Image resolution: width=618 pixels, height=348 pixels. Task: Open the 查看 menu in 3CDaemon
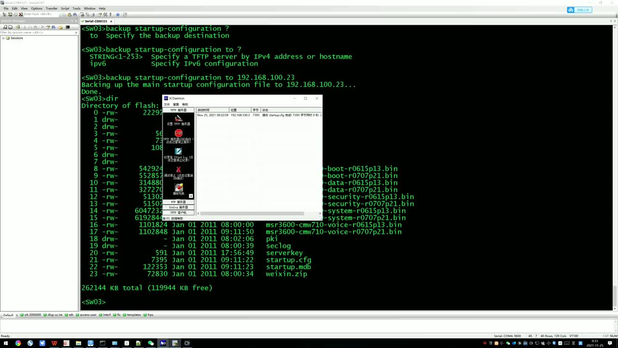176,104
